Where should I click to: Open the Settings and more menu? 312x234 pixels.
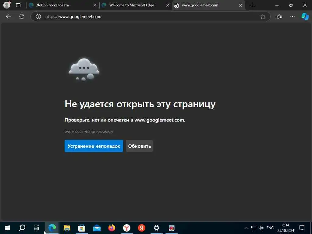point(292,16)
